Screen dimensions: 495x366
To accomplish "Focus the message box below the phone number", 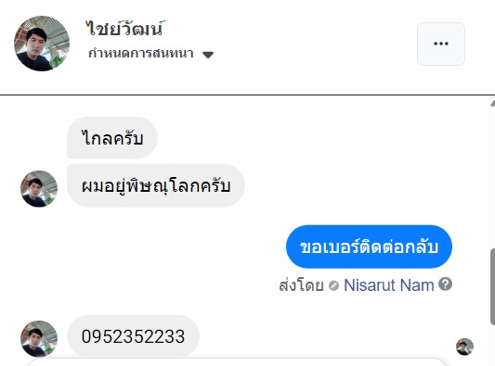I will [x=236, y=362].
